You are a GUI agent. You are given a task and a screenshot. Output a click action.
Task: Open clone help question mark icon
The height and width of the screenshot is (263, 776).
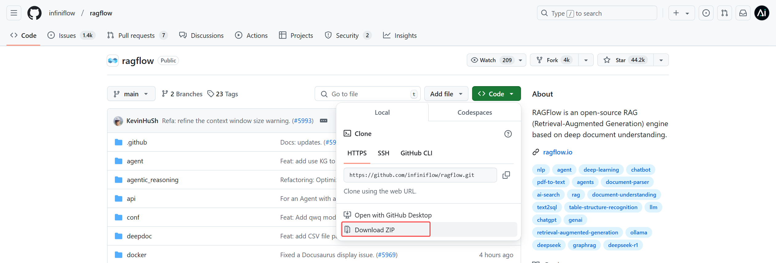(508, 134)
